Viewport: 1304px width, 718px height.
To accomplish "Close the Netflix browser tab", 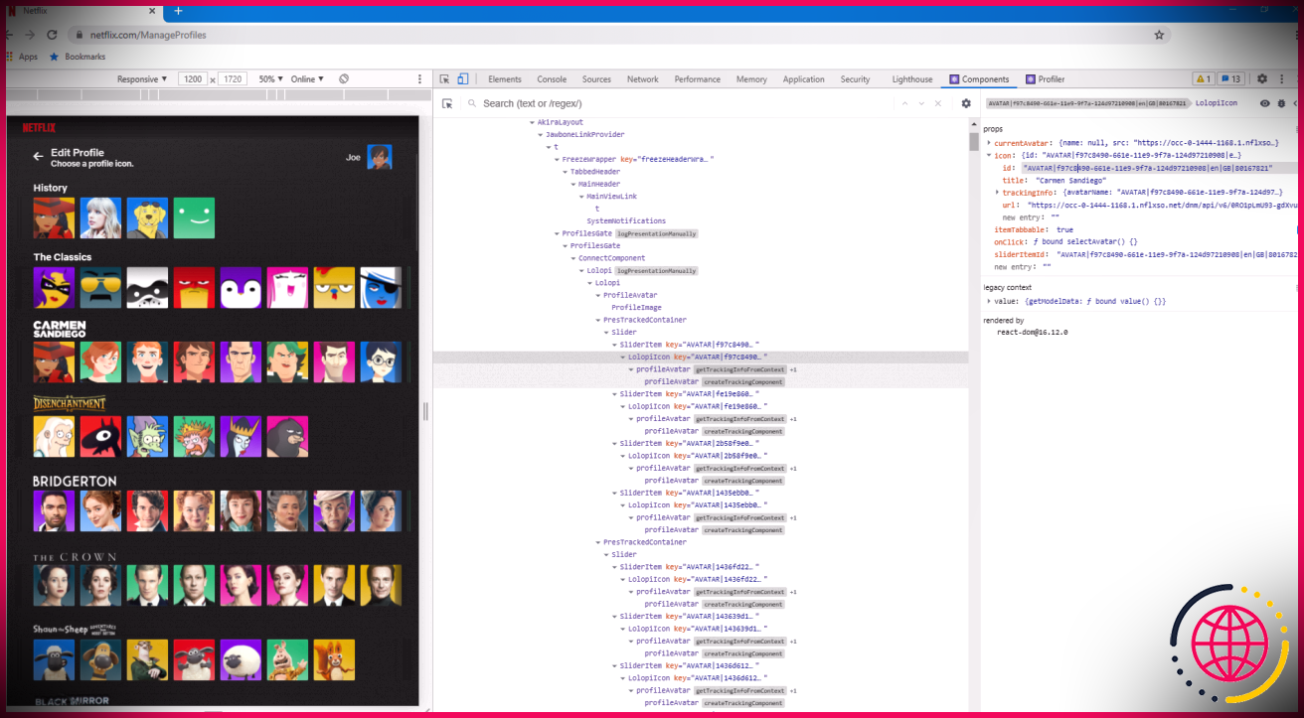I will tap(152, 11).
